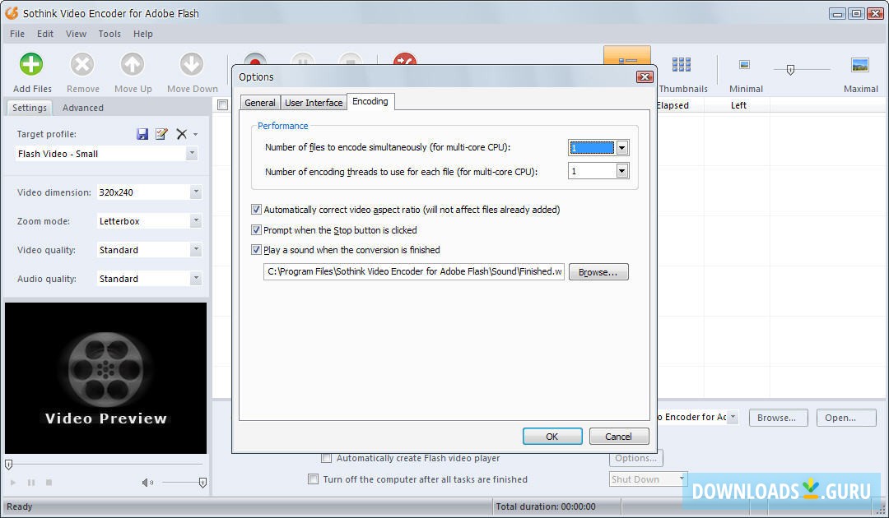This screenshot has width=889, height=518.
Task: Open the Edit menu
Action: [44, 34]
